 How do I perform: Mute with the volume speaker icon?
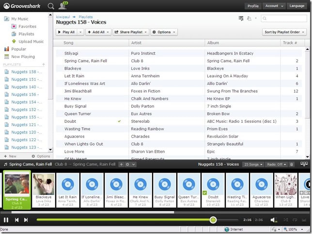[274, 220]
